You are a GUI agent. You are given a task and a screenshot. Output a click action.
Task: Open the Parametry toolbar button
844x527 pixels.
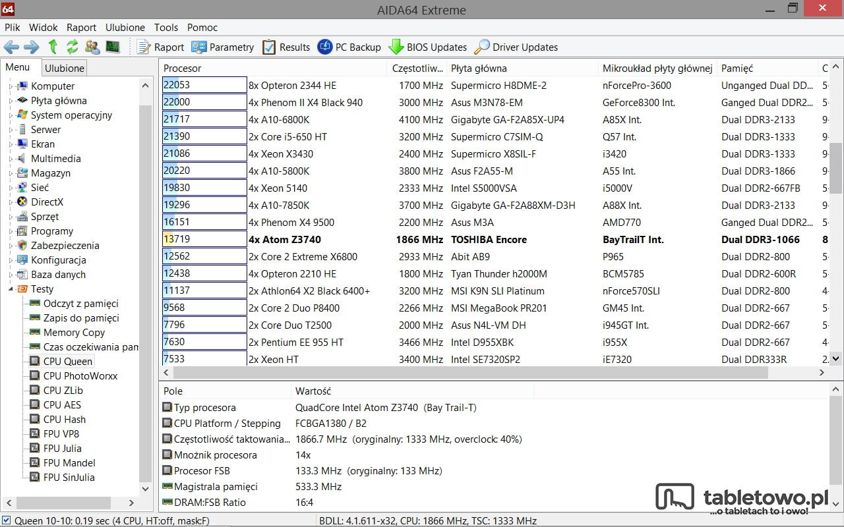pyautogui.click(x=223, y=47)
